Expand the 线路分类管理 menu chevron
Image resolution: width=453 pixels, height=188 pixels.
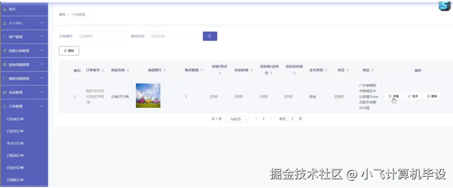[41, 51]
